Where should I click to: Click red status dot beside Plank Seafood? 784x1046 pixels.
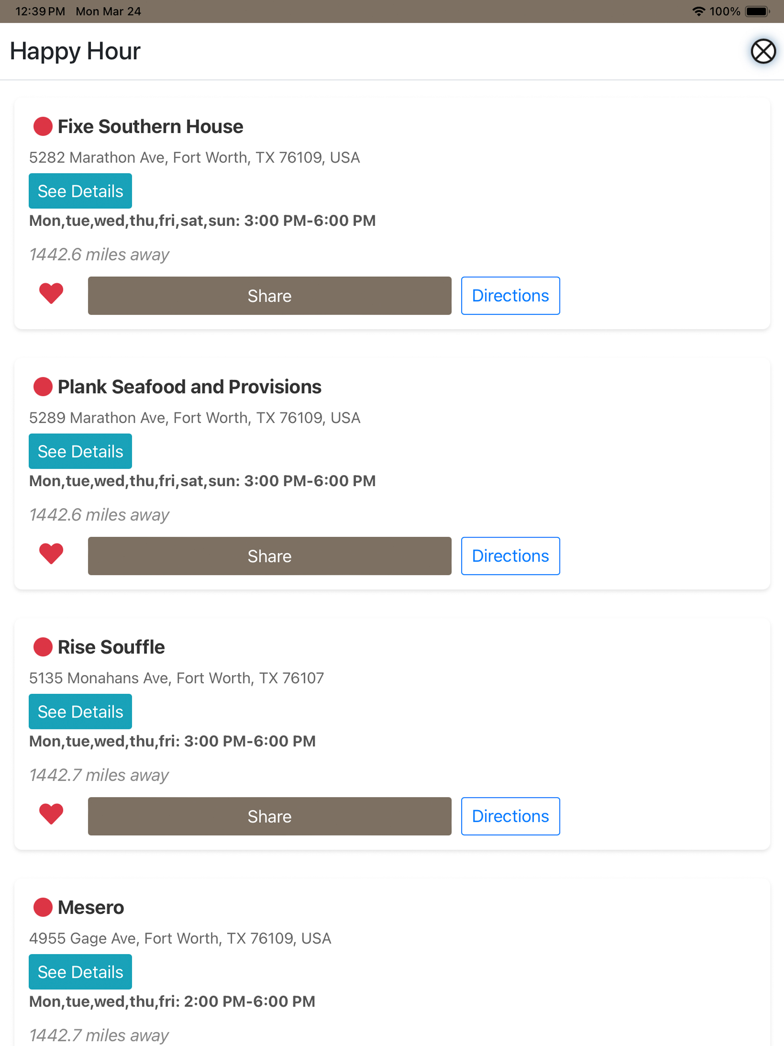42,386
